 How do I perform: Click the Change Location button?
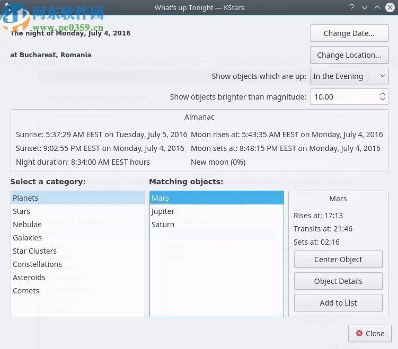pos(349,55)
